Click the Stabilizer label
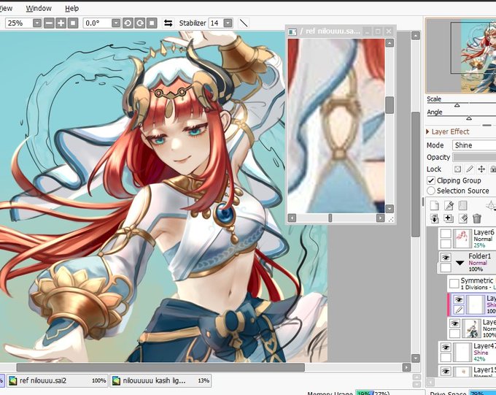Screen dimensions: 496x395 (x=193, y=23)
